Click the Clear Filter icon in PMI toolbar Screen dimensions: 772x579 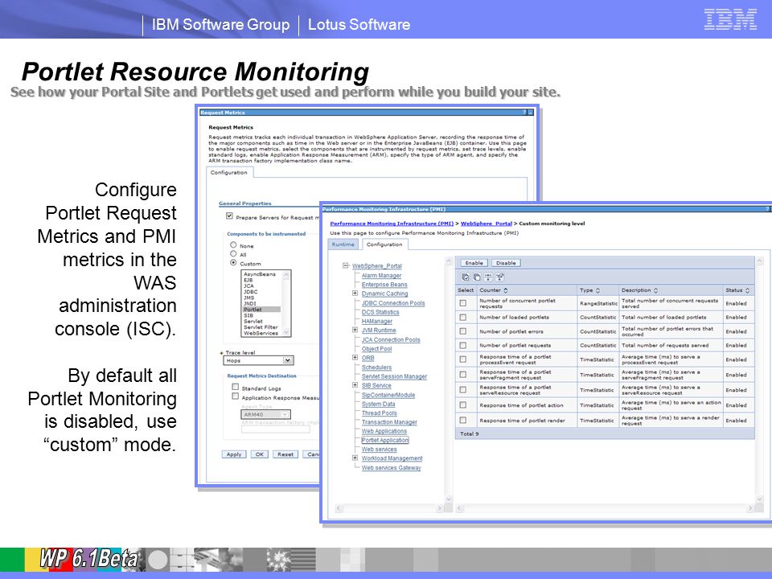click(x=499, y=277)
